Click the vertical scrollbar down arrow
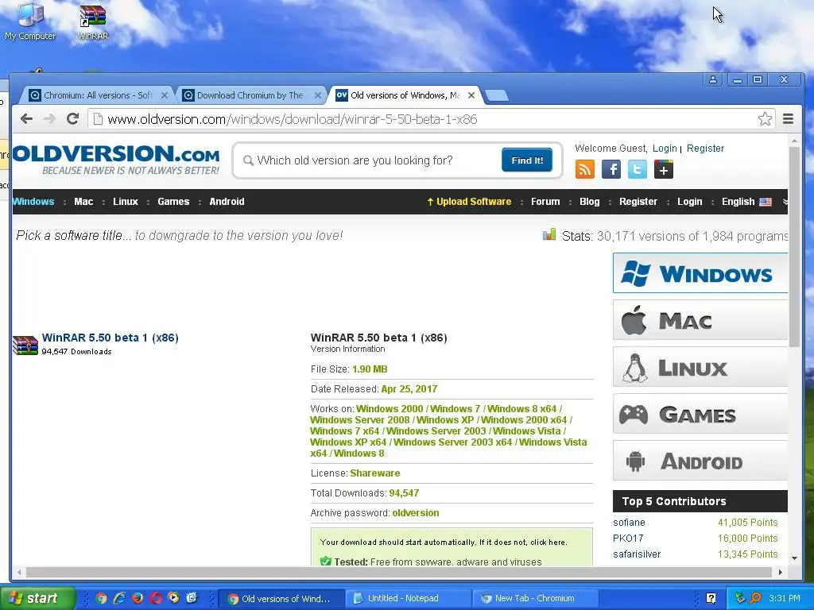Viewport: 814px width, 610px height. coord(794,558)
